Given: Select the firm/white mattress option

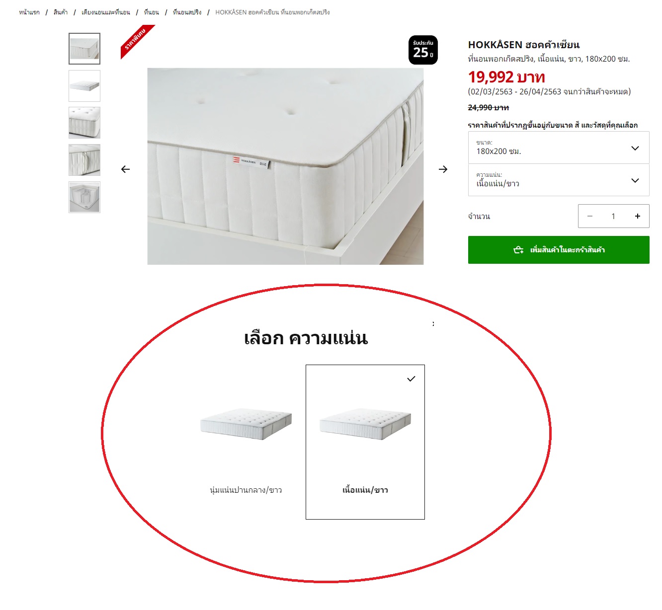Looking at the screenshot, I should 365,442.
